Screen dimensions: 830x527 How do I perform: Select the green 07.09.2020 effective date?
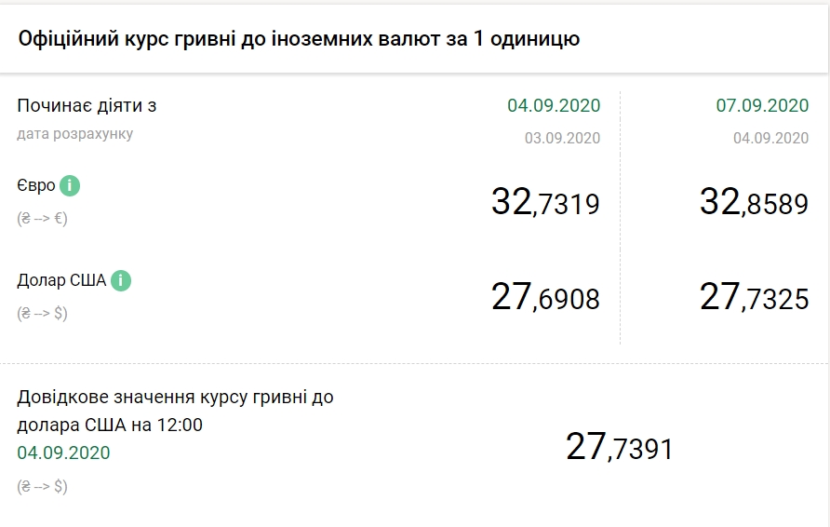pos(762,105)
